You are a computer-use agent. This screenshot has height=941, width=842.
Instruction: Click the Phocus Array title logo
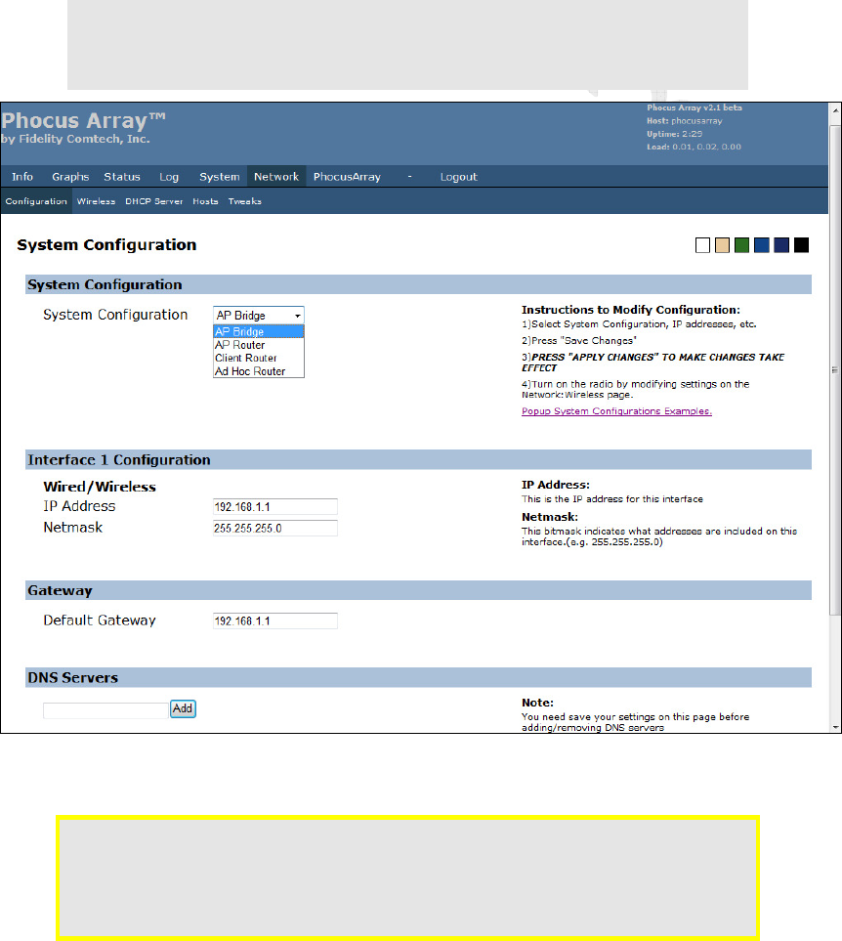pyautogui.click(x=83, y=120)
